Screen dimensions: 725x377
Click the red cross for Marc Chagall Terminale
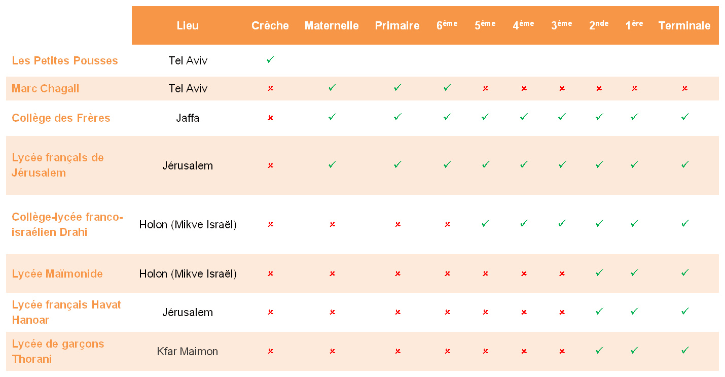coord(684,88)
